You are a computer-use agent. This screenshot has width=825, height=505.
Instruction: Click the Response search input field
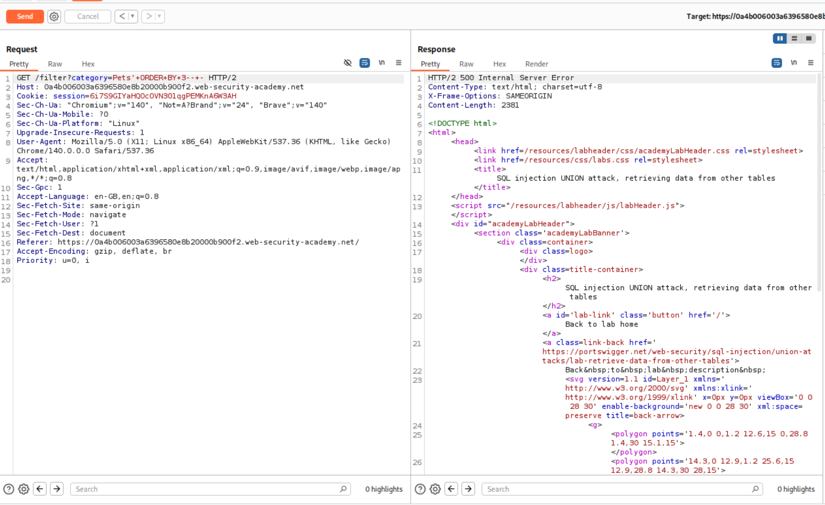[x=617, y=489]
